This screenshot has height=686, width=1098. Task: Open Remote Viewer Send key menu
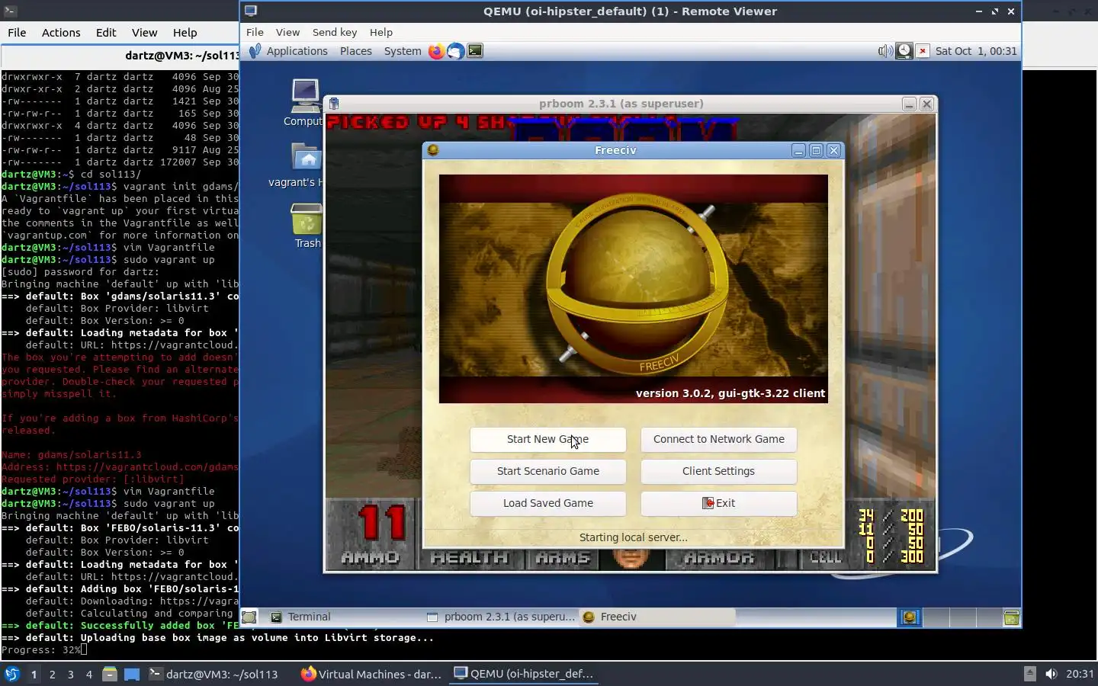[335, 32]
